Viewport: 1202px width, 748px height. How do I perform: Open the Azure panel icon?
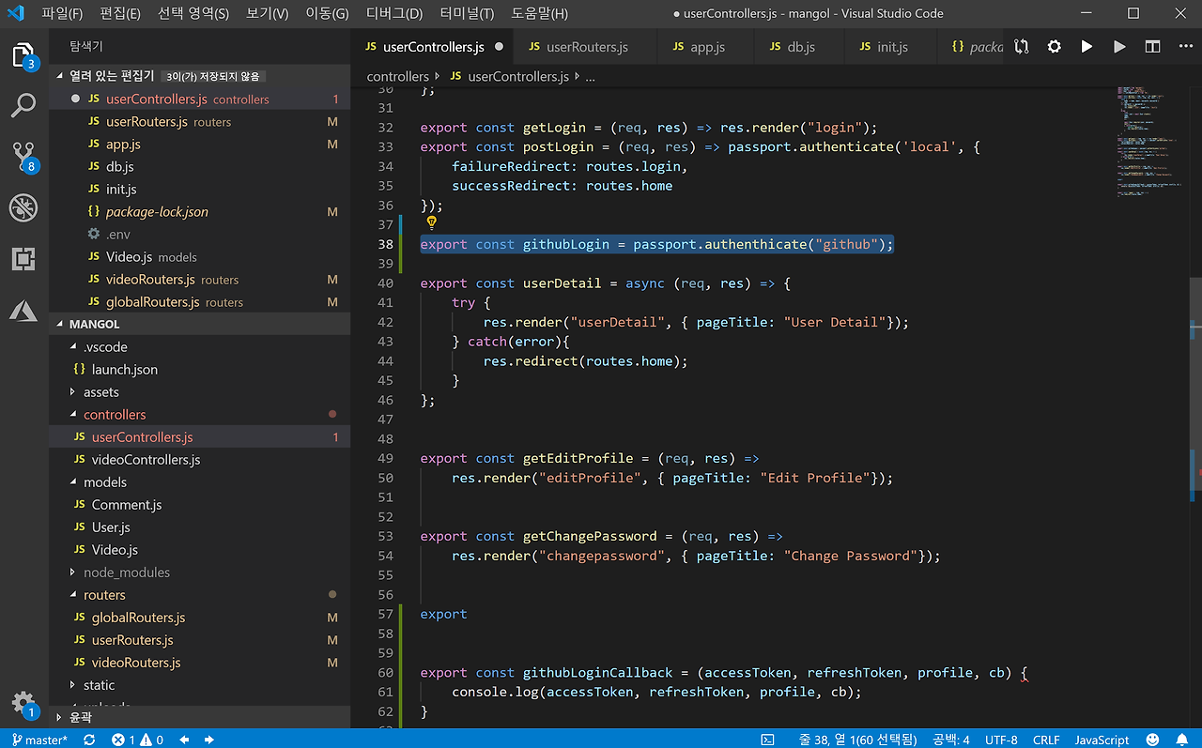[x=23, y=310]
